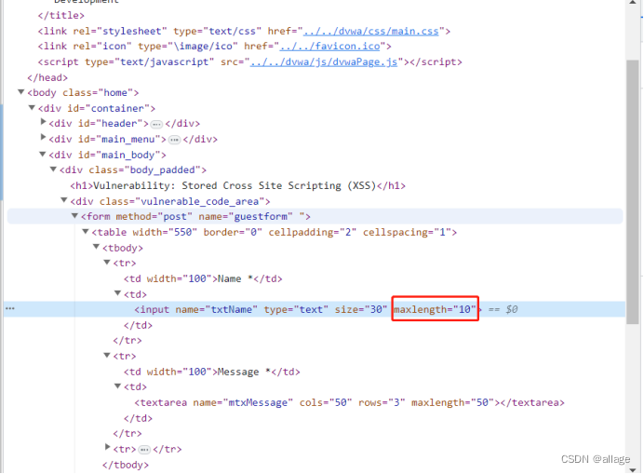
Task: Click the size="30" attribute of txtName
Action: tap(360, 309)
